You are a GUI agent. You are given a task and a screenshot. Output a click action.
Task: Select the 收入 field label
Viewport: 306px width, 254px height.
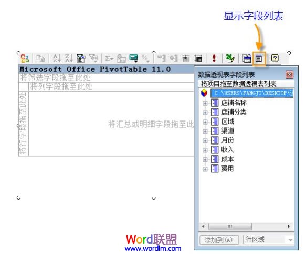pos(228,150)
